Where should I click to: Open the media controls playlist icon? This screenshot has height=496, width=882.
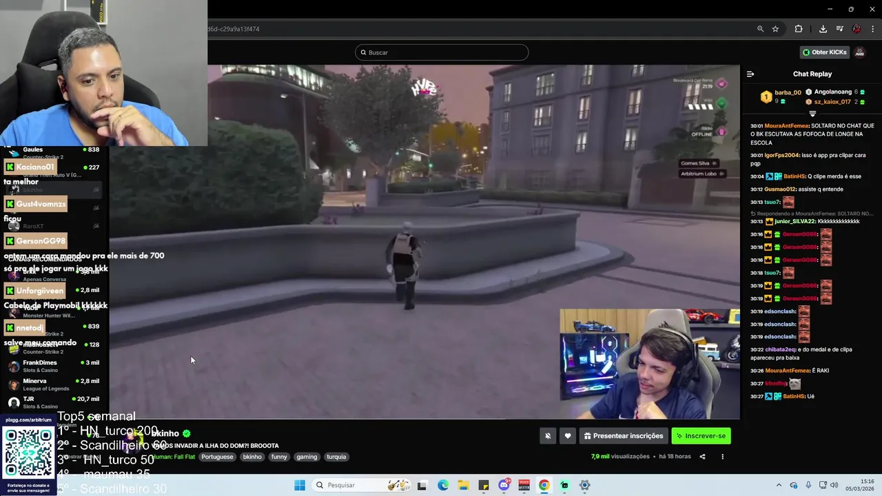click(x=840, y=29)
